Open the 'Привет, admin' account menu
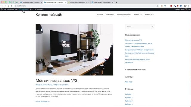This screenshot has height=107, width=191. point(181,9)
